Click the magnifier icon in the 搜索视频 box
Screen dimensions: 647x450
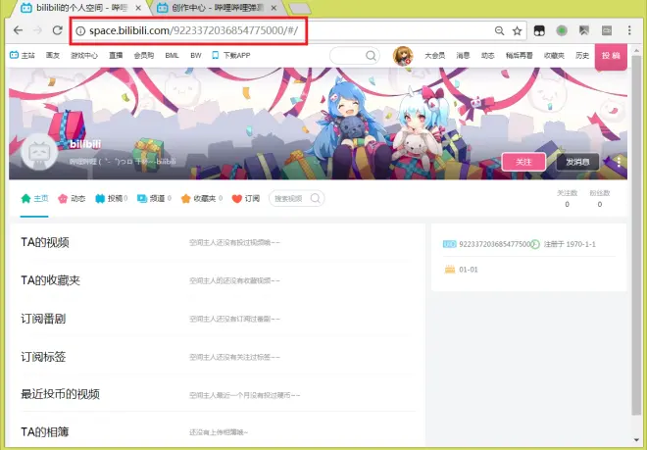pos(316,199)
